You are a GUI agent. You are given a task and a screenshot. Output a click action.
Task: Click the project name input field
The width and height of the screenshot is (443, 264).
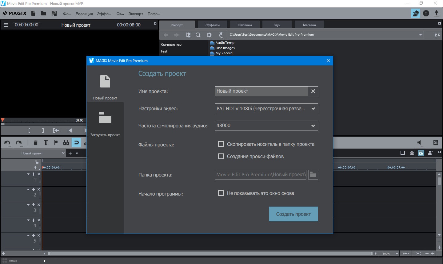point(261,91)
